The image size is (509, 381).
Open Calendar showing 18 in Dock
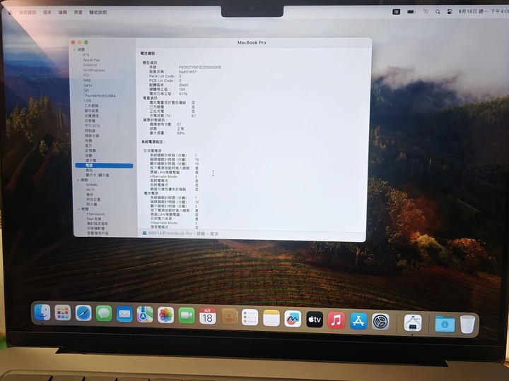[x=208, y=317]
